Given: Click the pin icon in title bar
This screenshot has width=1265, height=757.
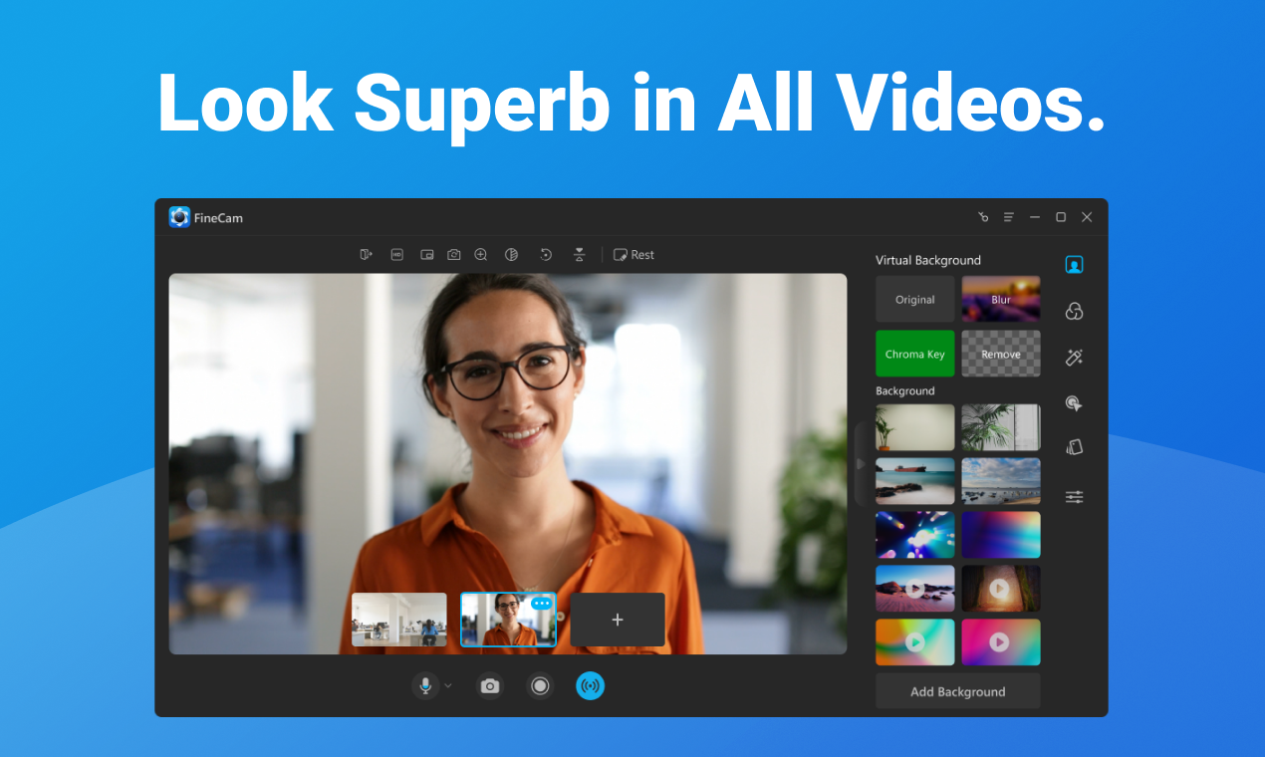Looking at the screenshot, I should click(x=983, y=217).
